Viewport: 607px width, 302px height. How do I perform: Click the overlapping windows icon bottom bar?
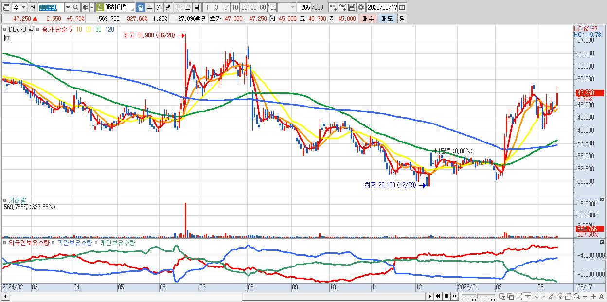point(511,296)
